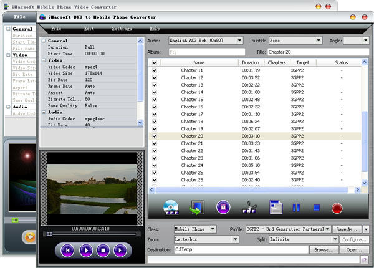Click the preview seek slider handle
The height and width of the screenshot is (268, 374).
tap(49, 234)
